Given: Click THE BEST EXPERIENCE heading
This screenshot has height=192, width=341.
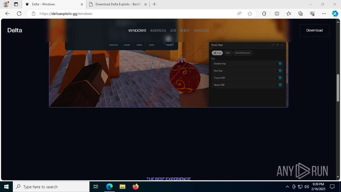Looking at the screenshot, I should coord(168,179).
